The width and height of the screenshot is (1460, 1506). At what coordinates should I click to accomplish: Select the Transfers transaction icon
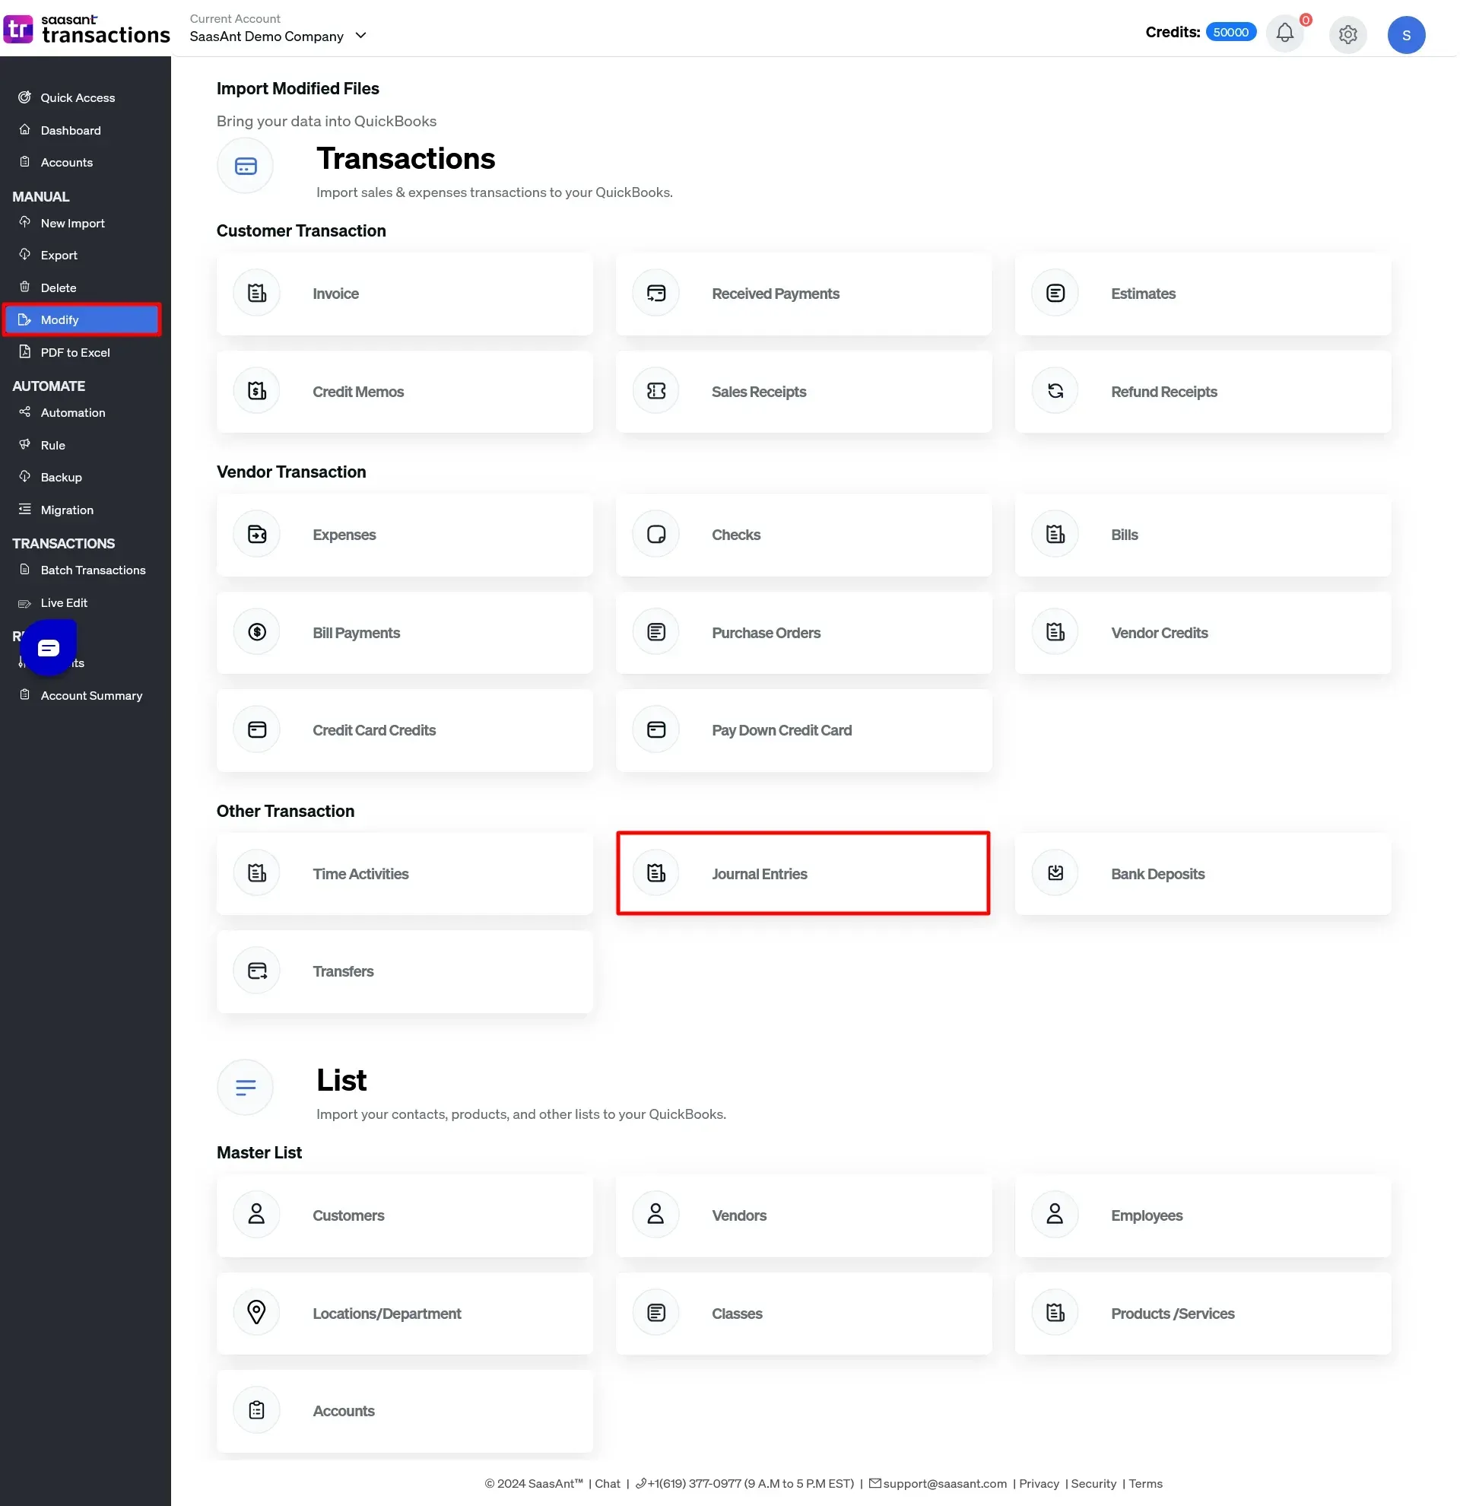click(255, 971)
